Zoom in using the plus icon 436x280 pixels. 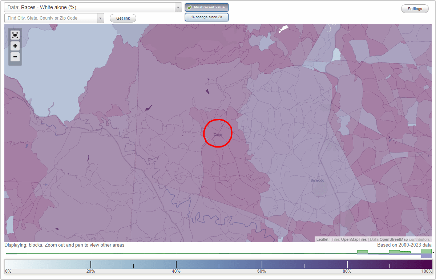15,46
